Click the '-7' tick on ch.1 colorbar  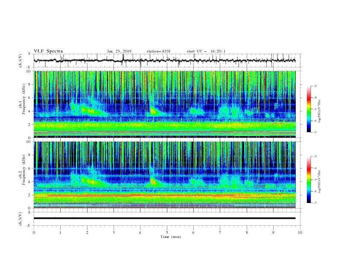315,132
